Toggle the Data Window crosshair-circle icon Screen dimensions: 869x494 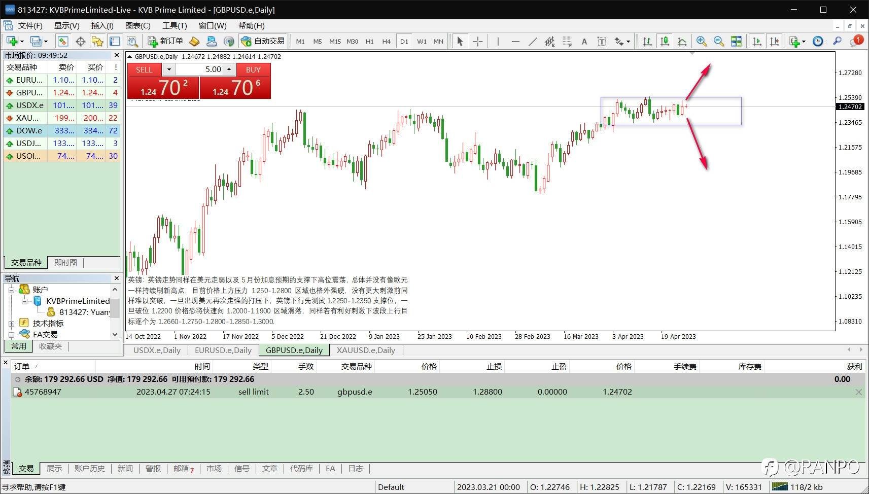click(80, 41)
